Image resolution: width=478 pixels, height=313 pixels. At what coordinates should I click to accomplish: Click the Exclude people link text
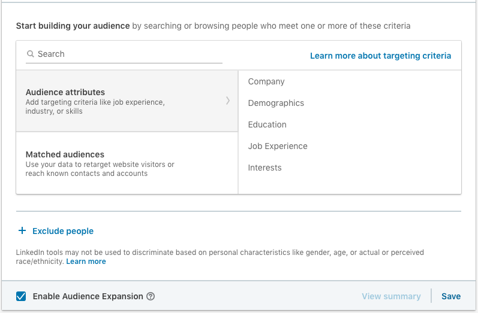tap(63, 231)
